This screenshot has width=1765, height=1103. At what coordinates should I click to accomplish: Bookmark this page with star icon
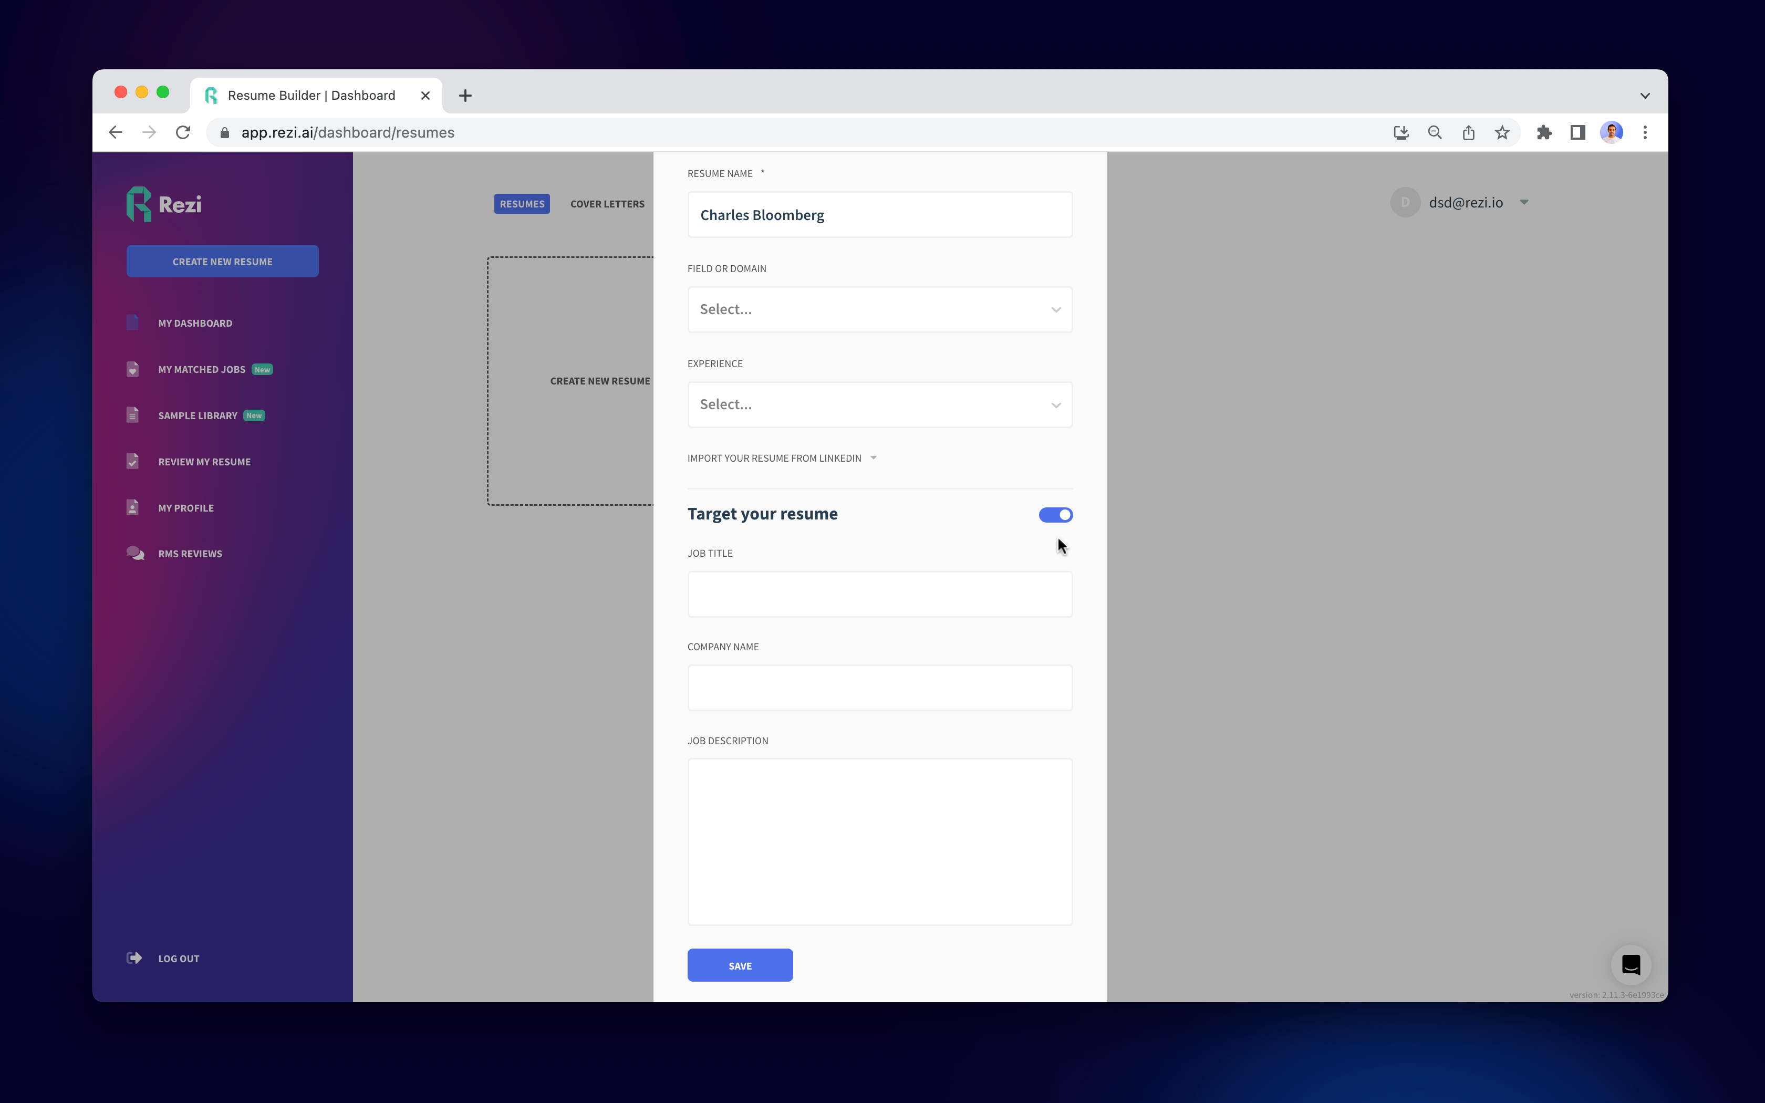1502,132
